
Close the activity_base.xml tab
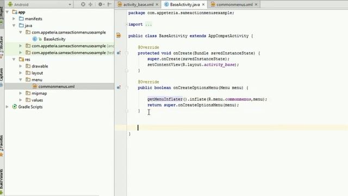click(157, 4)
